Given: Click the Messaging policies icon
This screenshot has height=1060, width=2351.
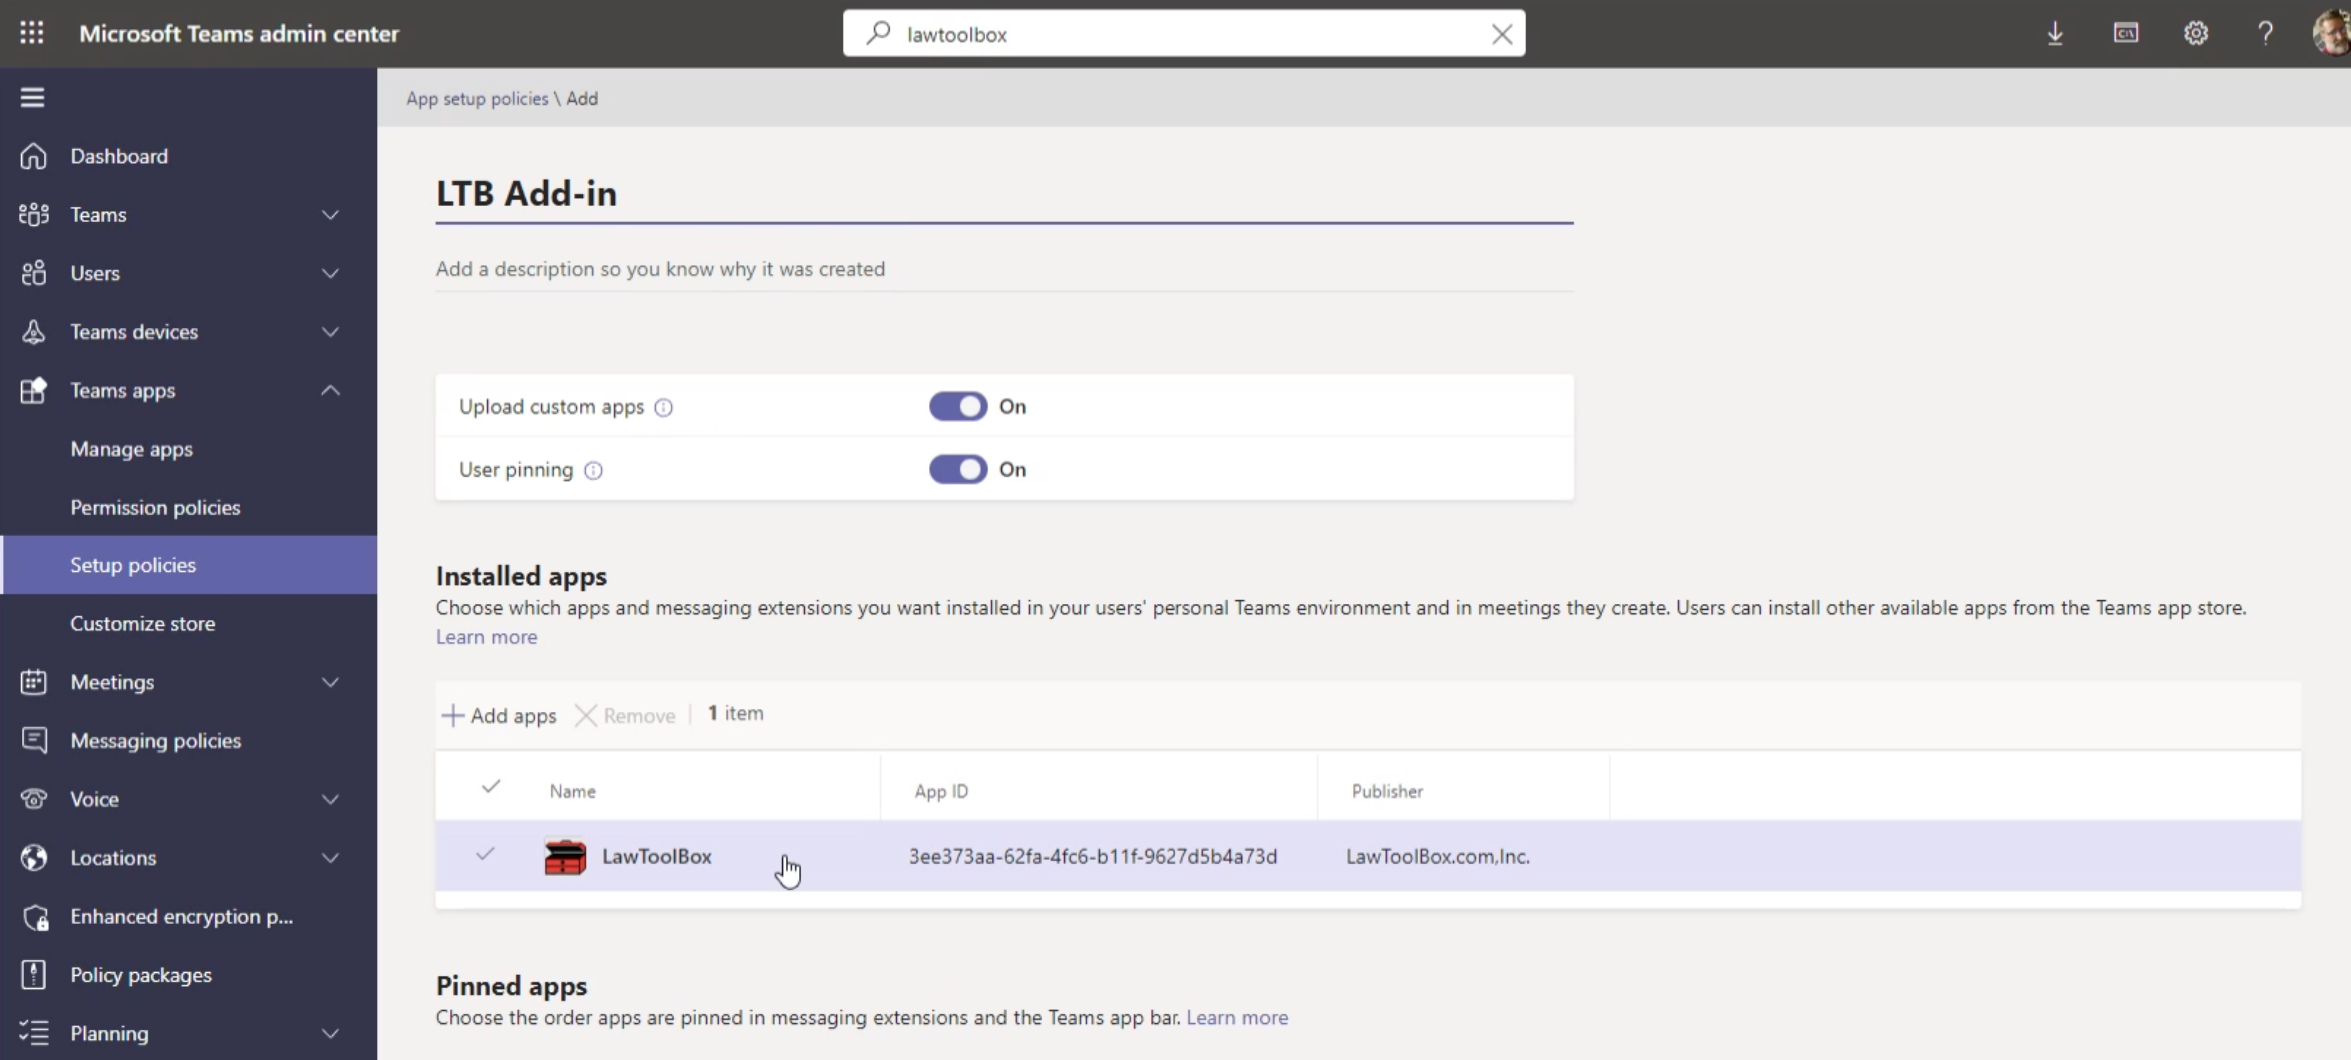Looking at the screenshot, I should pyautogui.click(x=33, y=740).
